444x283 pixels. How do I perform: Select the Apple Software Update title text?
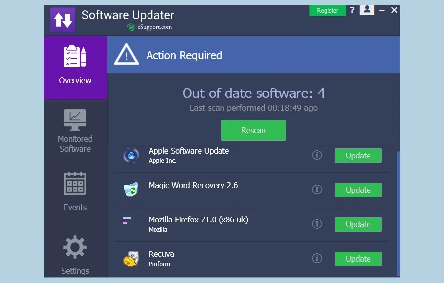[189, 151]
